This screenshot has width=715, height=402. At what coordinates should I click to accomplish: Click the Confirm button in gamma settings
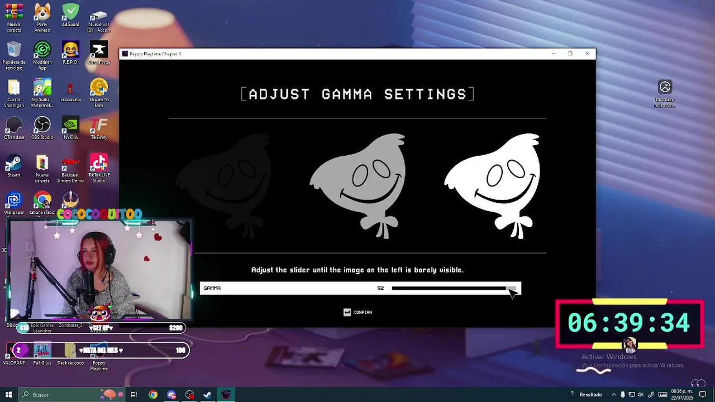click(x=357, y=312)
